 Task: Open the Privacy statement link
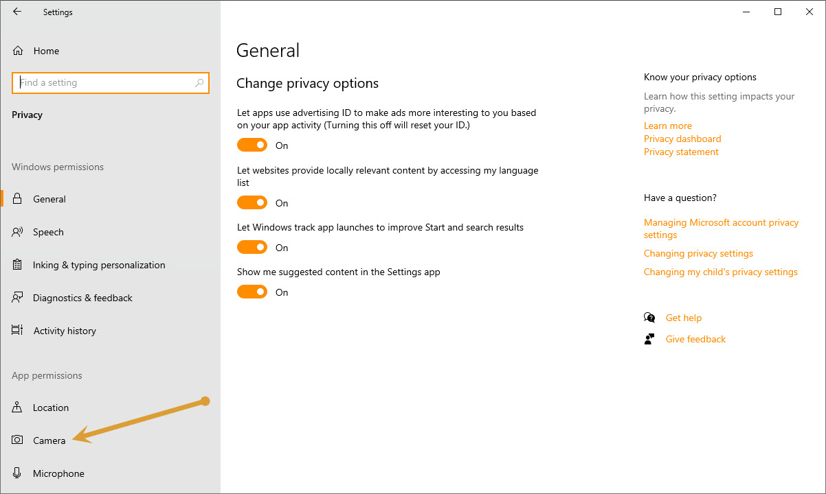pyautogui.click(x=681, y=152)
